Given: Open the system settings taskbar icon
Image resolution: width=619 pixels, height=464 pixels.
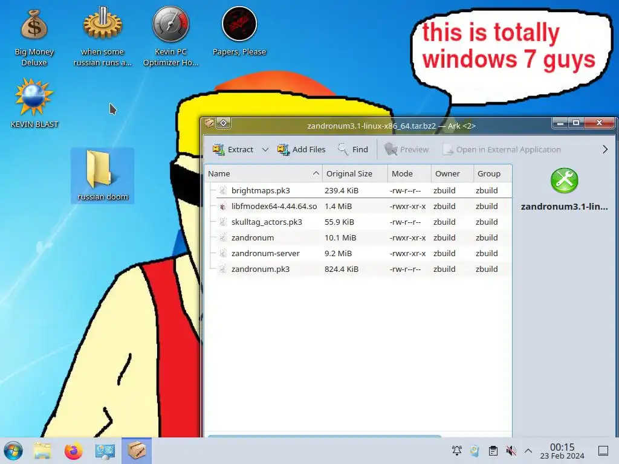Looking at the screenshot, I should coord(105,451).
